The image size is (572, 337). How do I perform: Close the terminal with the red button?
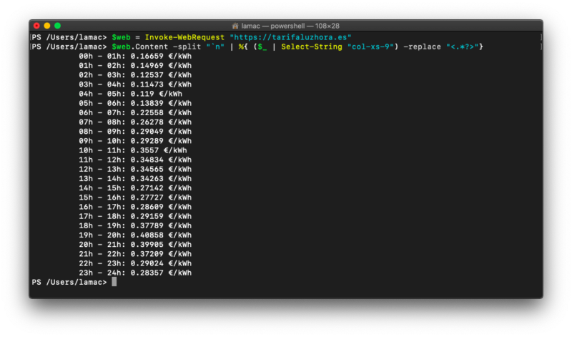pyautogui.click(x=36, y=26)
